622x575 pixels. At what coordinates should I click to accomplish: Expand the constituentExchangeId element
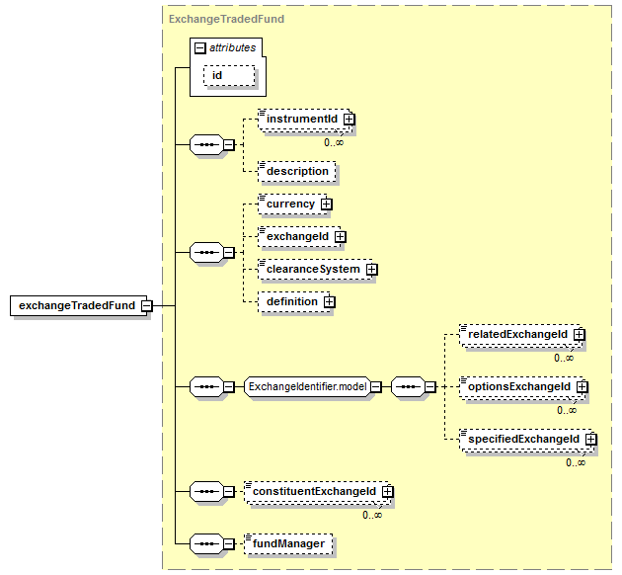pos(388,491)
